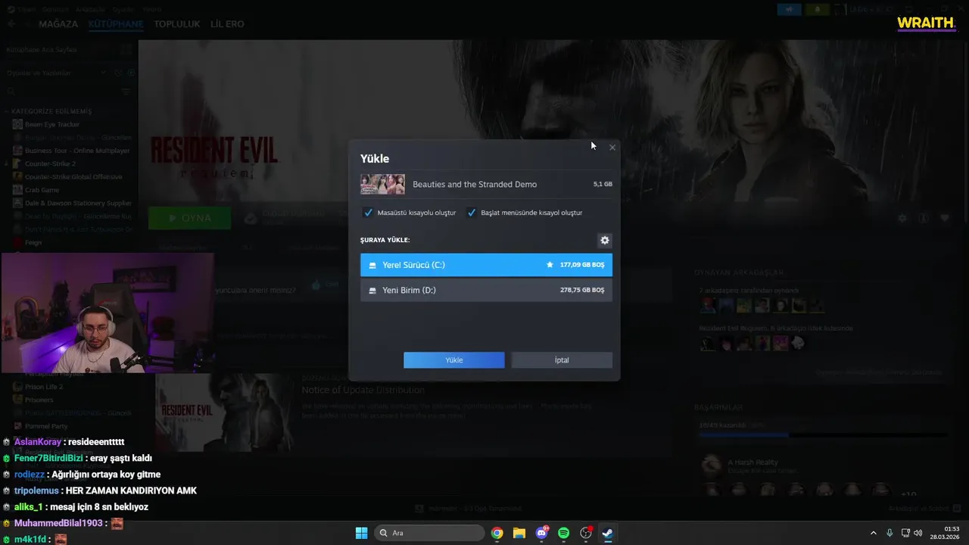Image resolution: width=969 pixels, height=545 pixels.
Task: Select Yerel Sürücü (C:) as install location
Action: click(486, 265)
